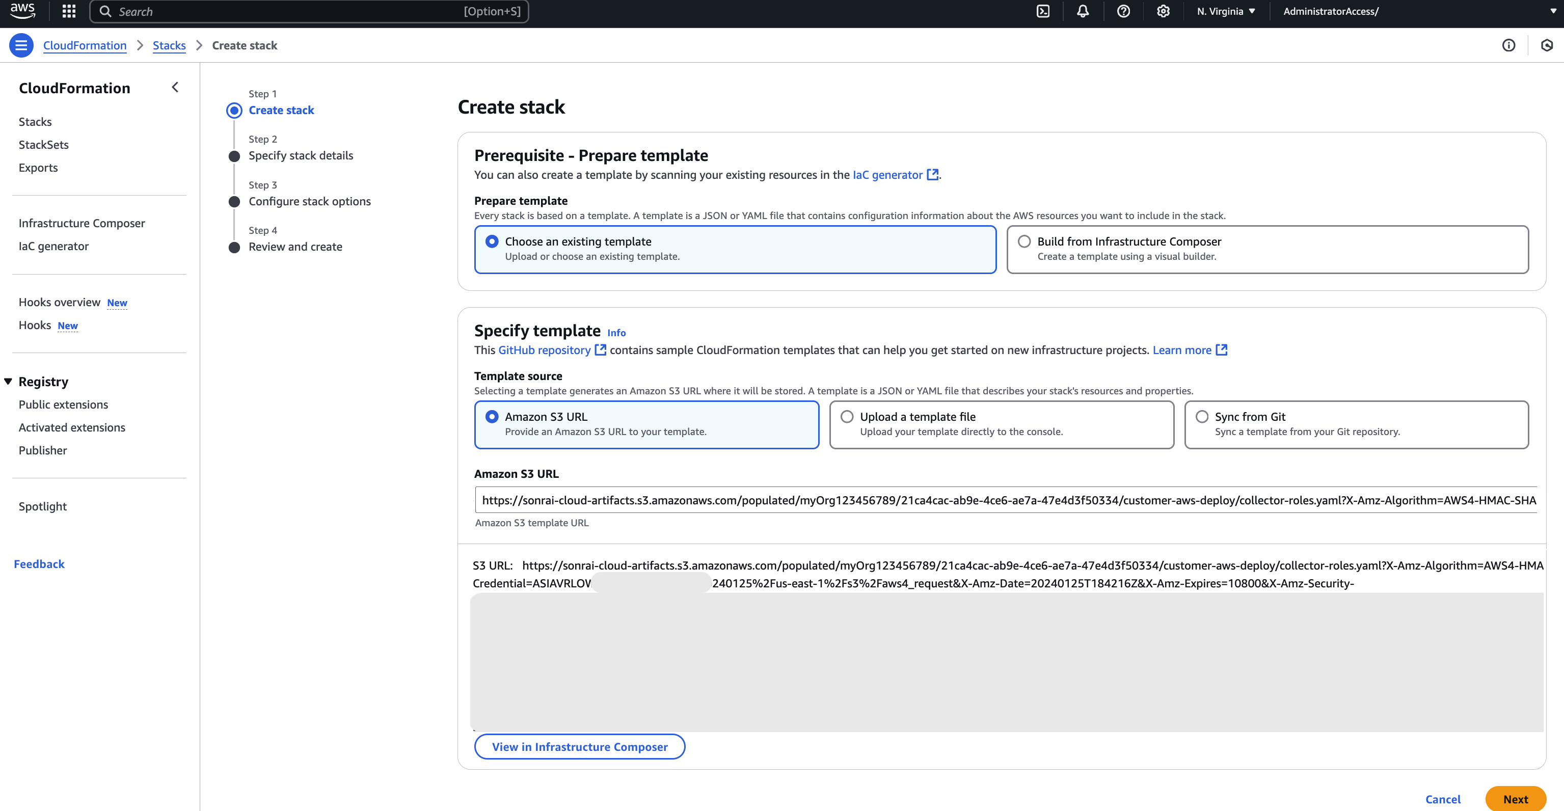Viewport: 1564px width, 811px height.
Task: Open the IaC generator link in prerequisite text
Action: [887, 175]
